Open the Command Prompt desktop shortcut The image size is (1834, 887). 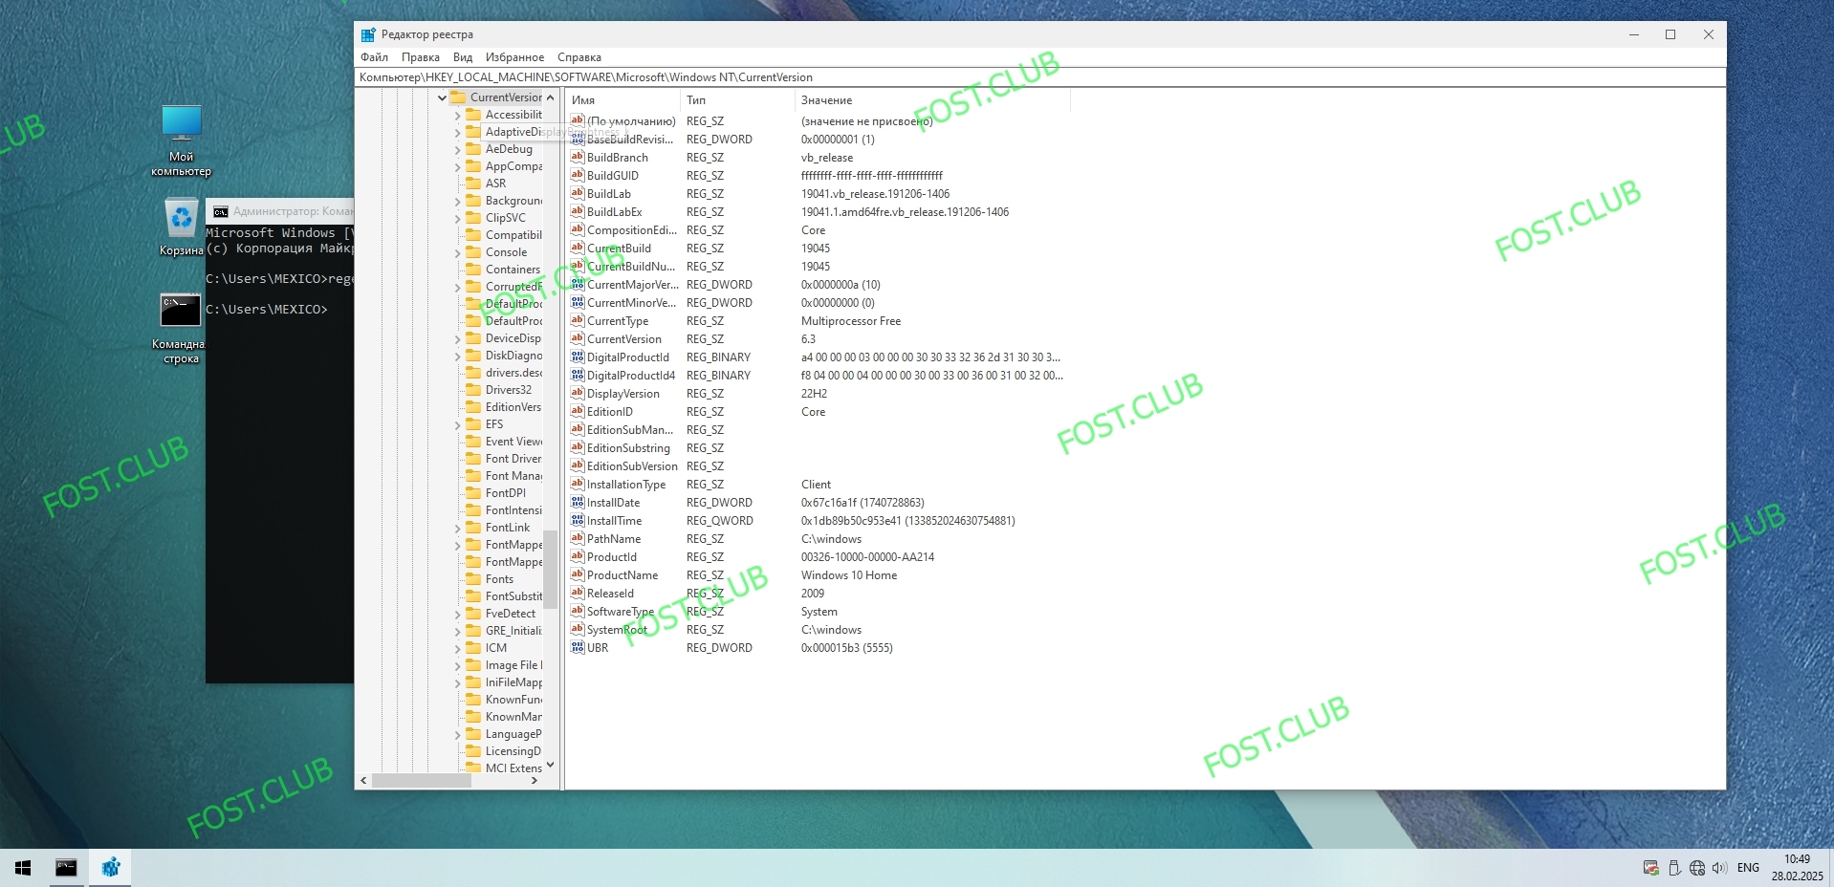pyautogui.click(x=180, y=328)
